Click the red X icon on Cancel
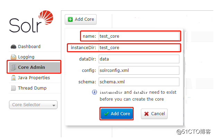The width and height of the screenshot is (214, 138). [x=146, y=114]
